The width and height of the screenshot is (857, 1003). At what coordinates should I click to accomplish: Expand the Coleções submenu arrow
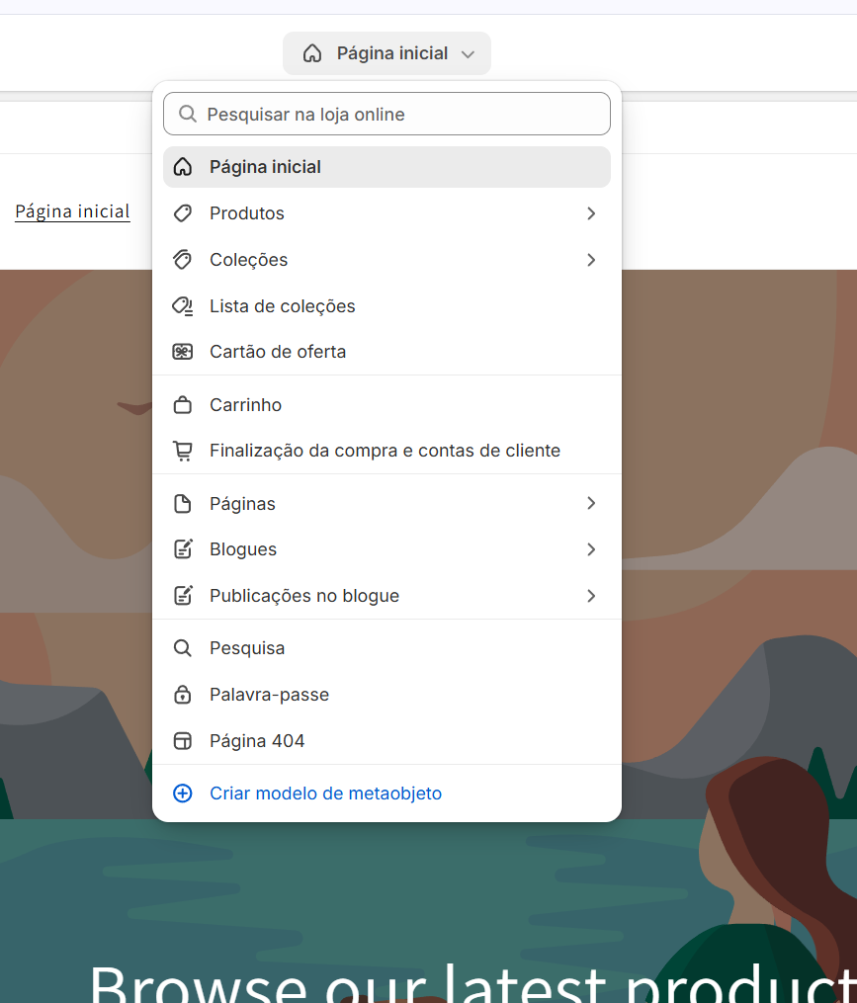tap(591, 260)
